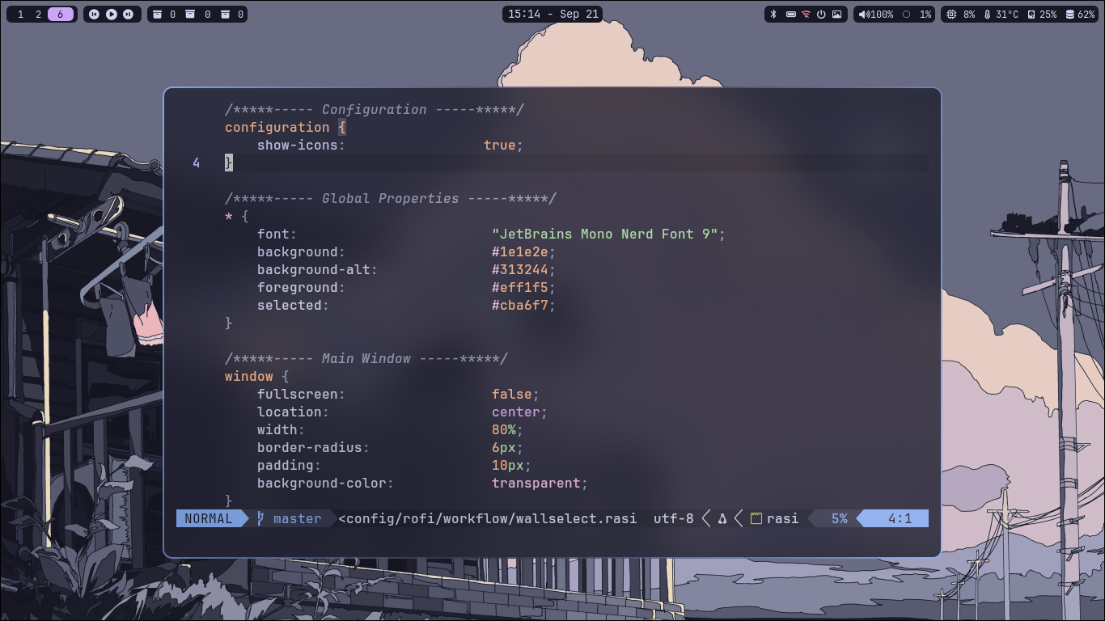Click the next track media button
Image resolution: width=1105 pixels, height=621 pixels.
click(128, 15)
